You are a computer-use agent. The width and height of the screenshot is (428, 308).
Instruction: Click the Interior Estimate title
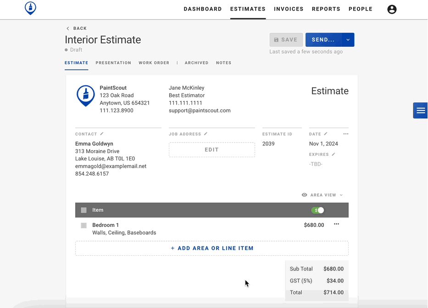pyautogui.click(x=103, y=40)
